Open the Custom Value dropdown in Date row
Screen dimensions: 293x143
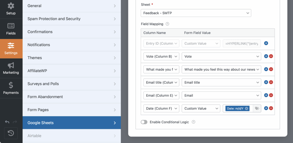[x=201, y=108]
